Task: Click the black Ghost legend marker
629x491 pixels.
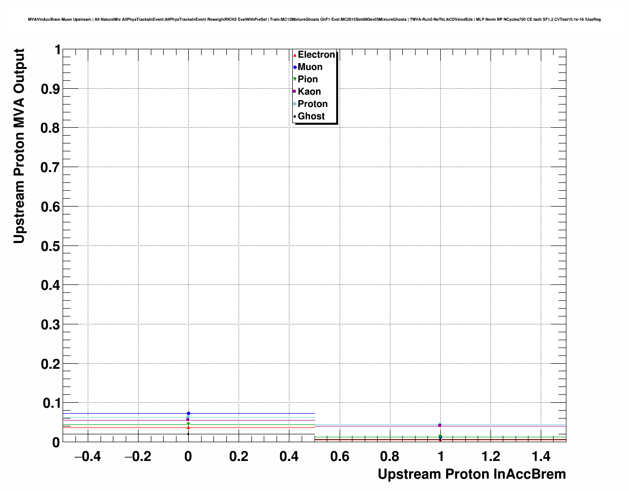Action: (295, 116)
